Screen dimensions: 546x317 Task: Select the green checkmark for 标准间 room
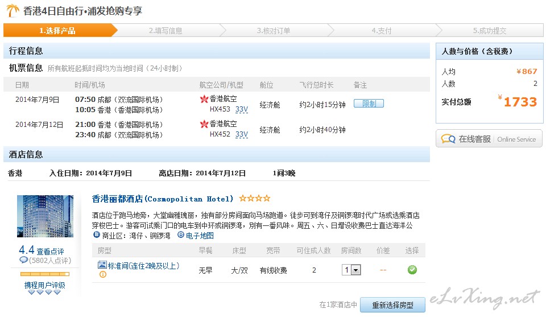click(412, 270)
